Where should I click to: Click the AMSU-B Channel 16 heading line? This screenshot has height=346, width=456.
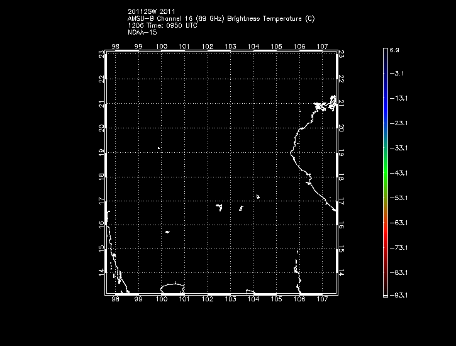point(220,18)
